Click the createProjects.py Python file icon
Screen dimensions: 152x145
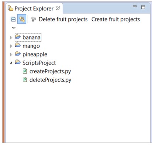(25, 71)
